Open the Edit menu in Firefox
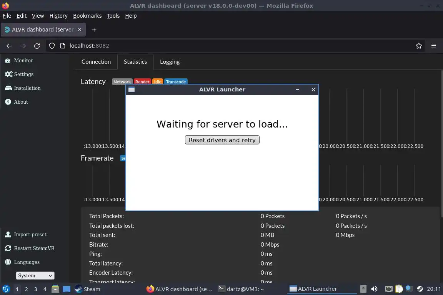This screenshot has height=295, width=443. click(22, 16)
